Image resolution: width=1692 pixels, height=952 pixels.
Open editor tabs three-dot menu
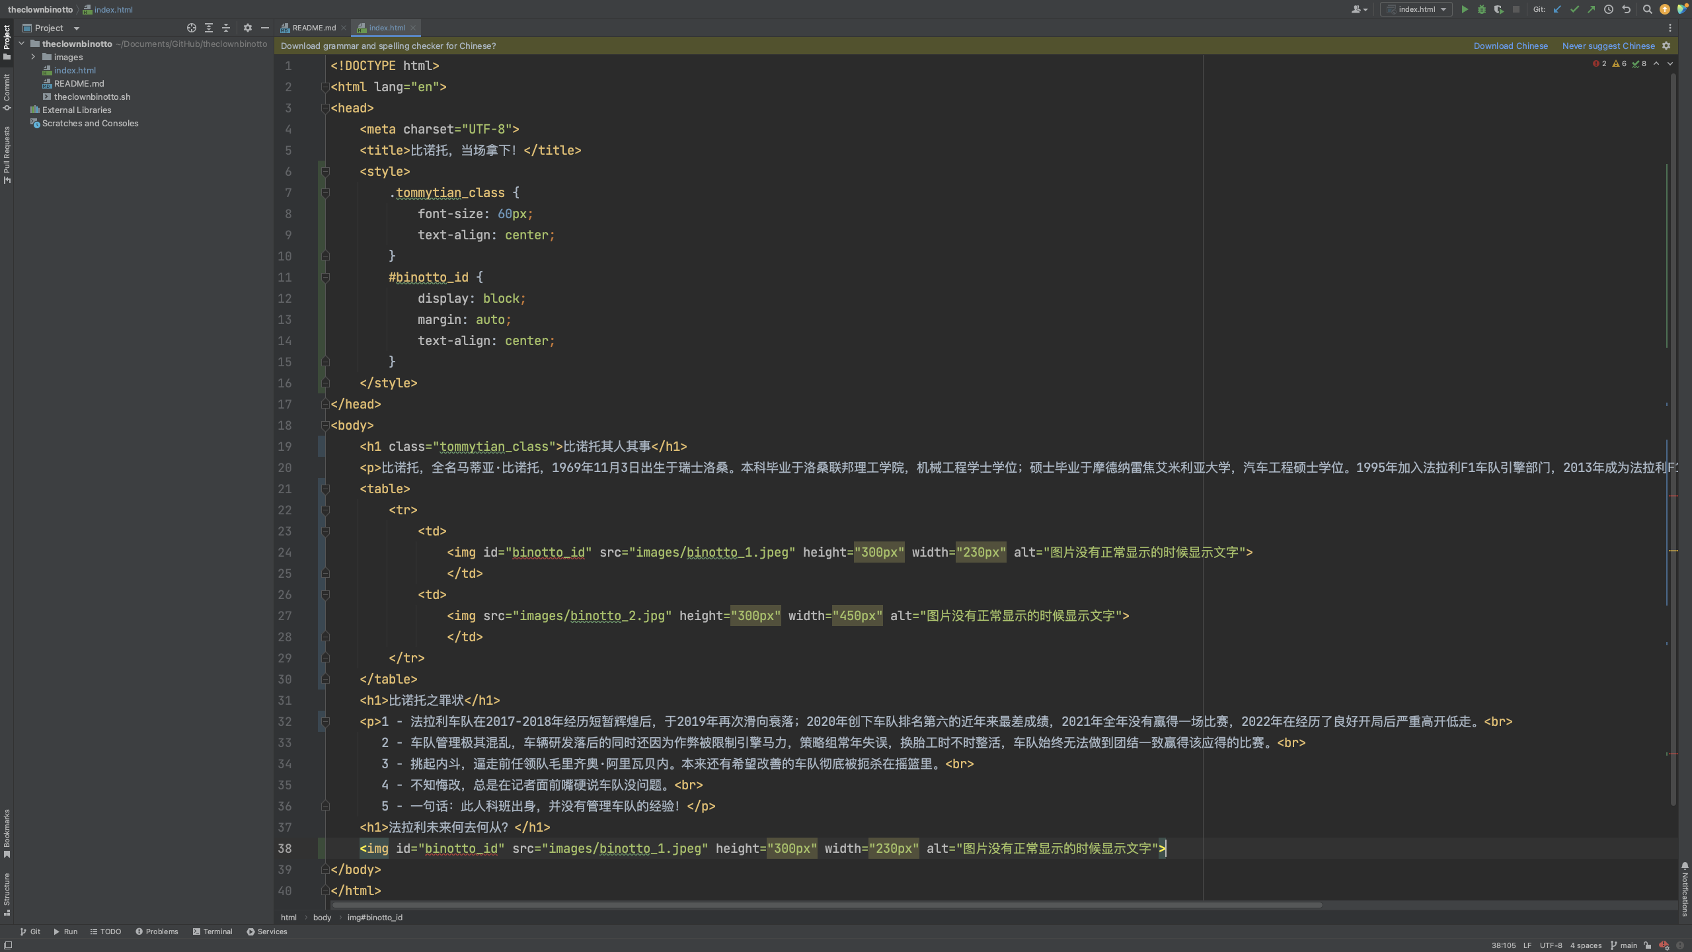[x=1670, y=28]
